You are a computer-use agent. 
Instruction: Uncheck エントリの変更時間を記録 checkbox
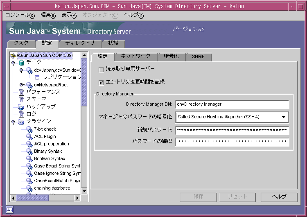101,83
